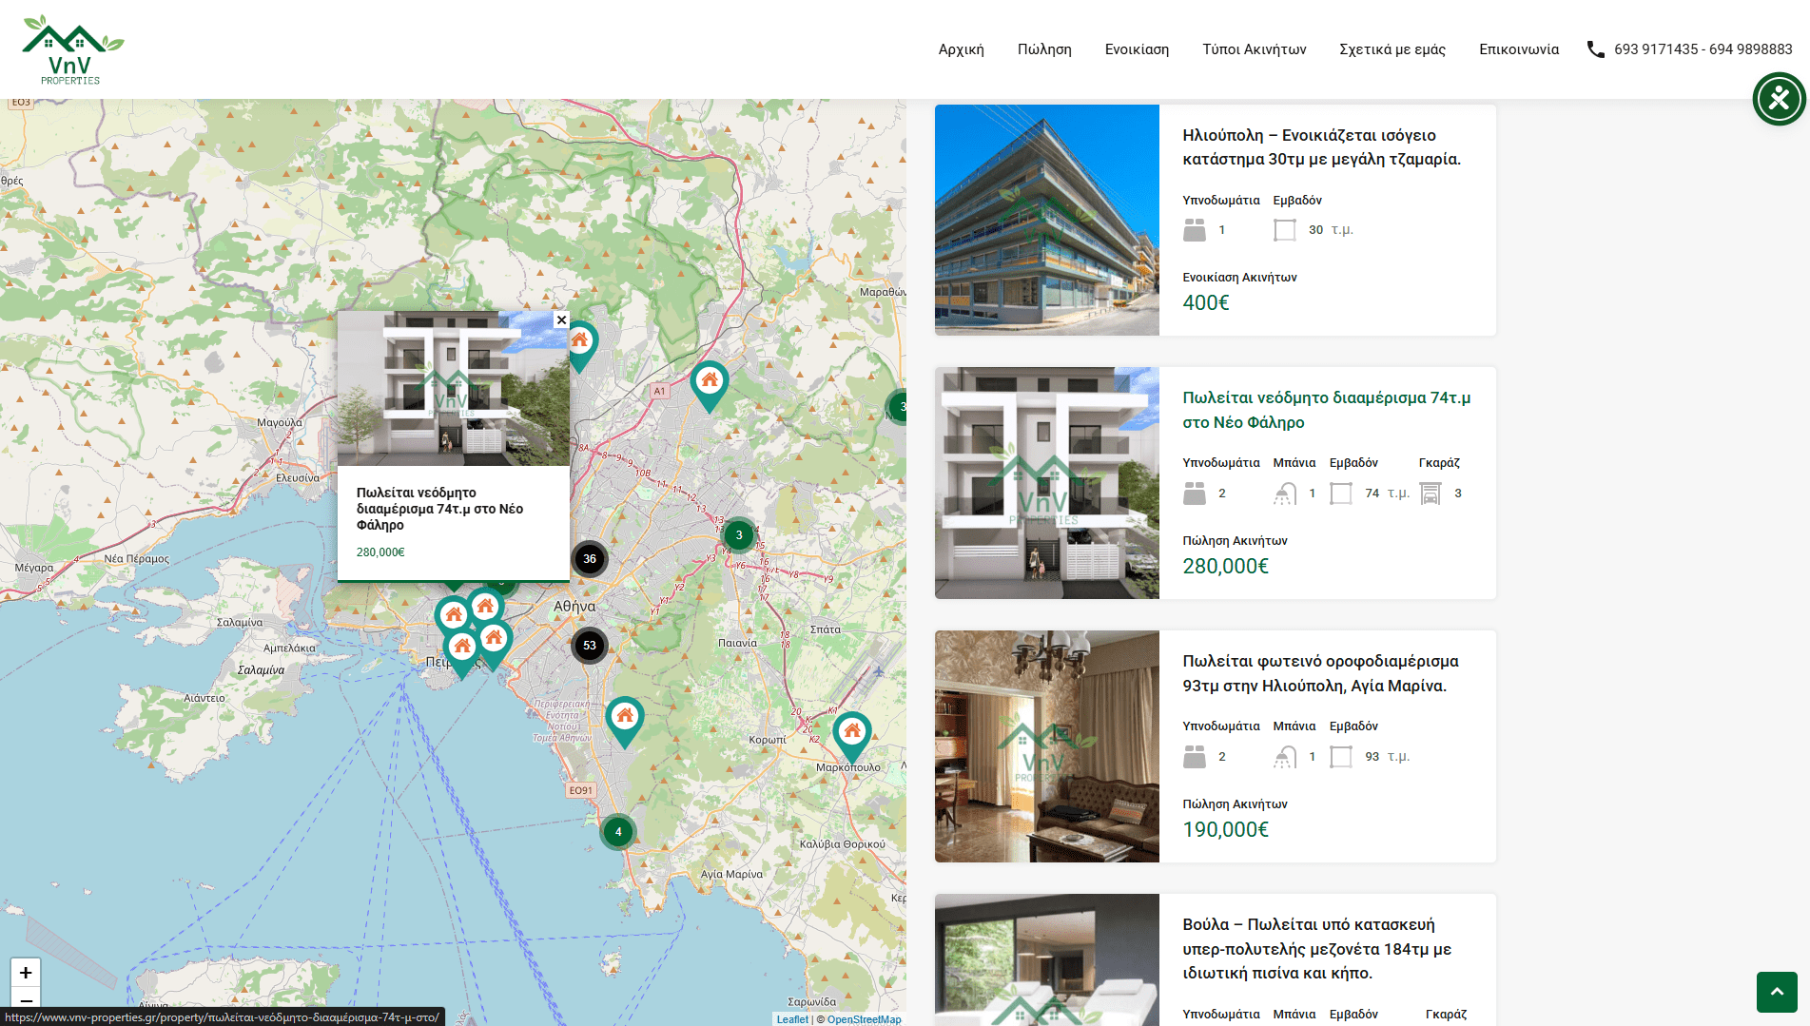Image resolution: width=1810 pixels, height=1026 pixels.
Task: Click the scroll-to-top arrow button
Action: 1776,992
